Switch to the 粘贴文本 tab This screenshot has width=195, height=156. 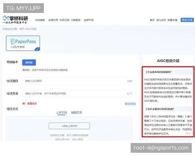(77, 112)
